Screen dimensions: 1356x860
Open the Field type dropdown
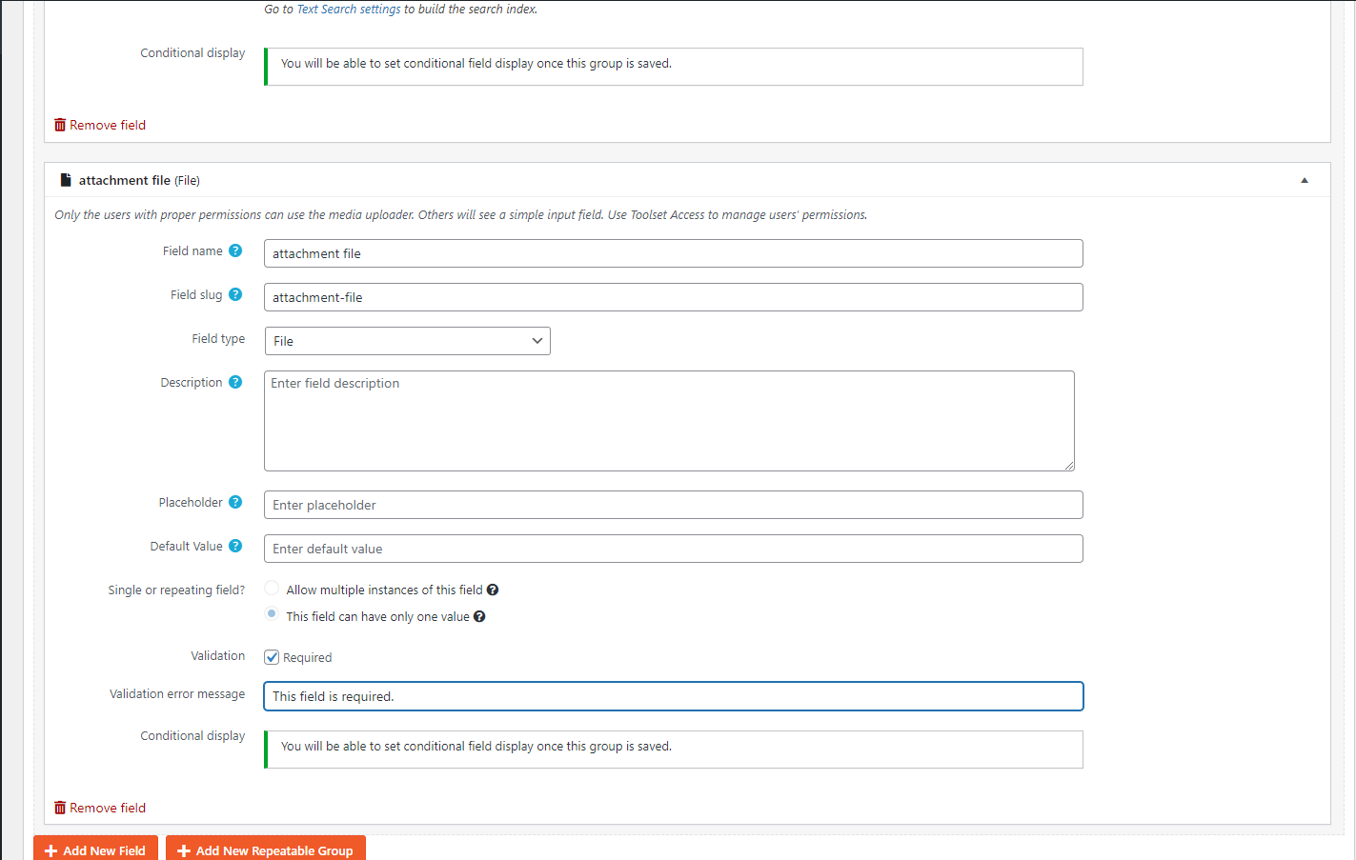pos(407,341)
